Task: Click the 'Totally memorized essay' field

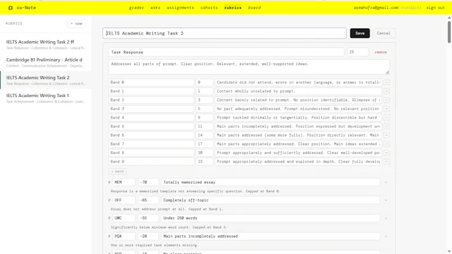Action: 271,182
